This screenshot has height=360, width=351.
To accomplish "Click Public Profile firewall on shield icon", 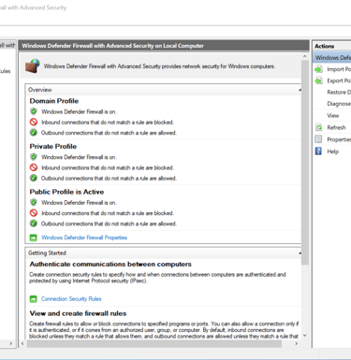I will coord(34,203).
